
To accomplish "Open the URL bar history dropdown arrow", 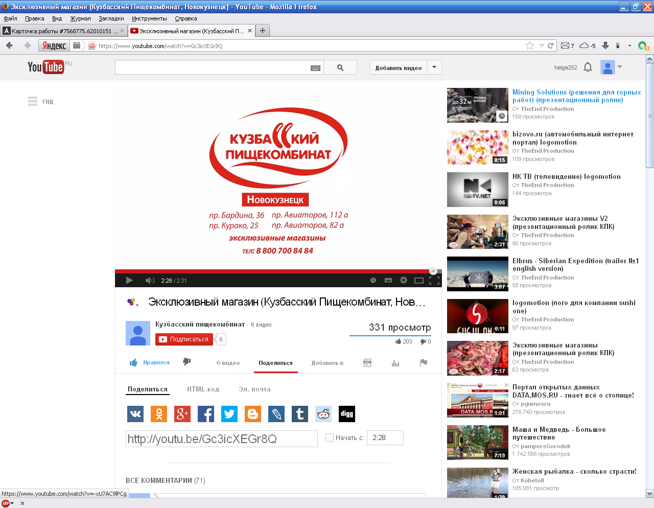I will [542, 45].
